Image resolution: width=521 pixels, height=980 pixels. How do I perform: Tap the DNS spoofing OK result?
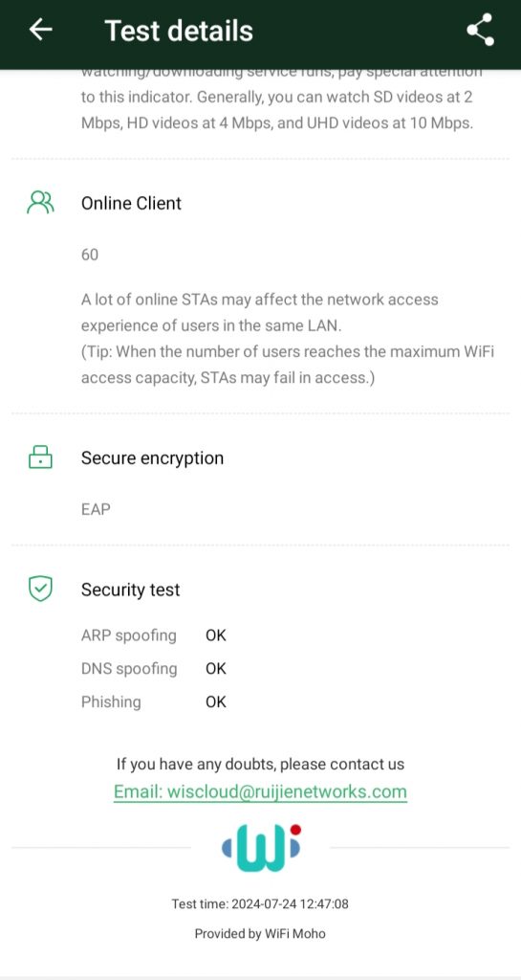[x=216, y=669]
